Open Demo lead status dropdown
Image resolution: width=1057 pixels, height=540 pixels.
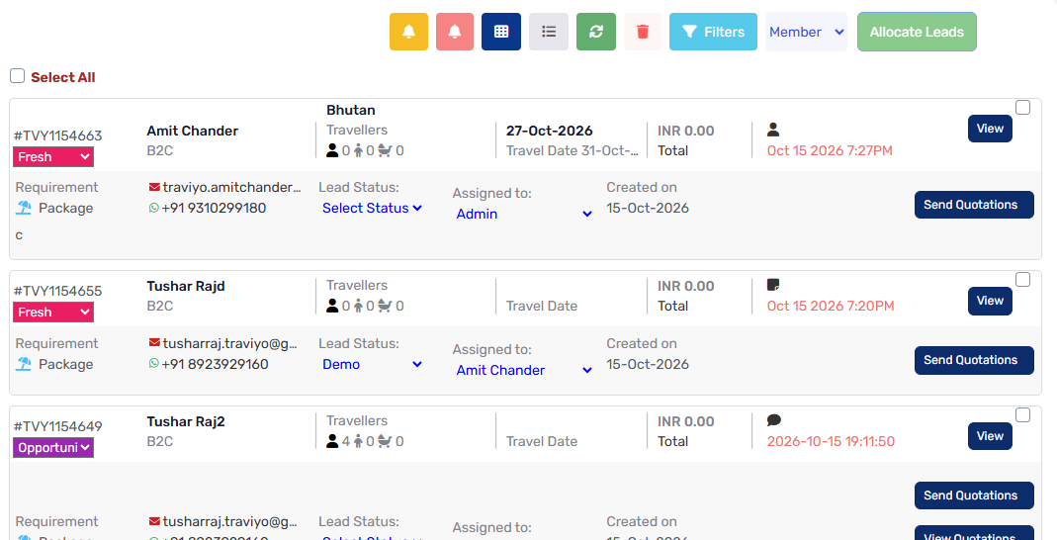coord(372,364)
